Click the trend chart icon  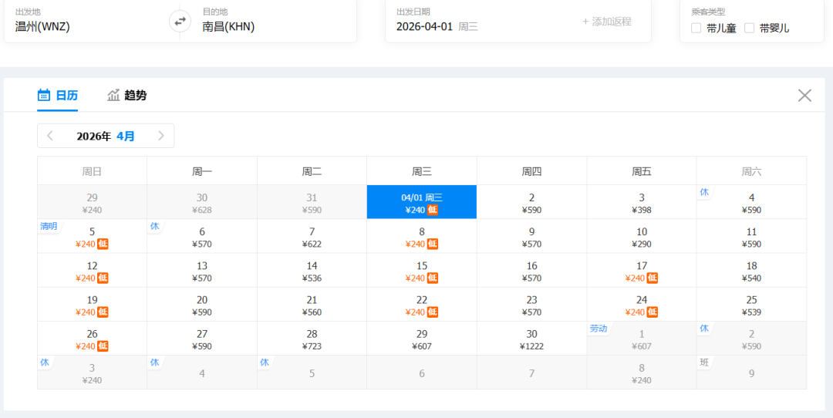[113, 95]
